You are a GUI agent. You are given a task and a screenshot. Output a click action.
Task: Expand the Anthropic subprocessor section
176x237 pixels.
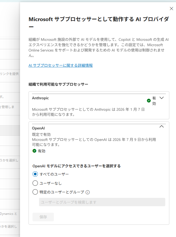162,98
